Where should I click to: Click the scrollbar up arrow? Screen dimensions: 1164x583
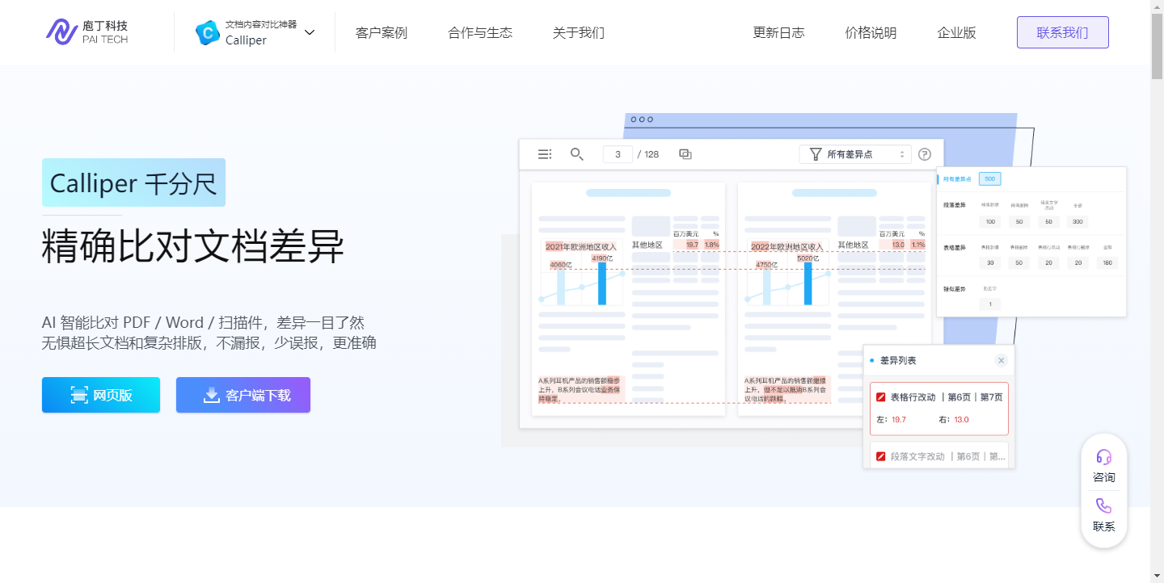(x=1157, y=6)
